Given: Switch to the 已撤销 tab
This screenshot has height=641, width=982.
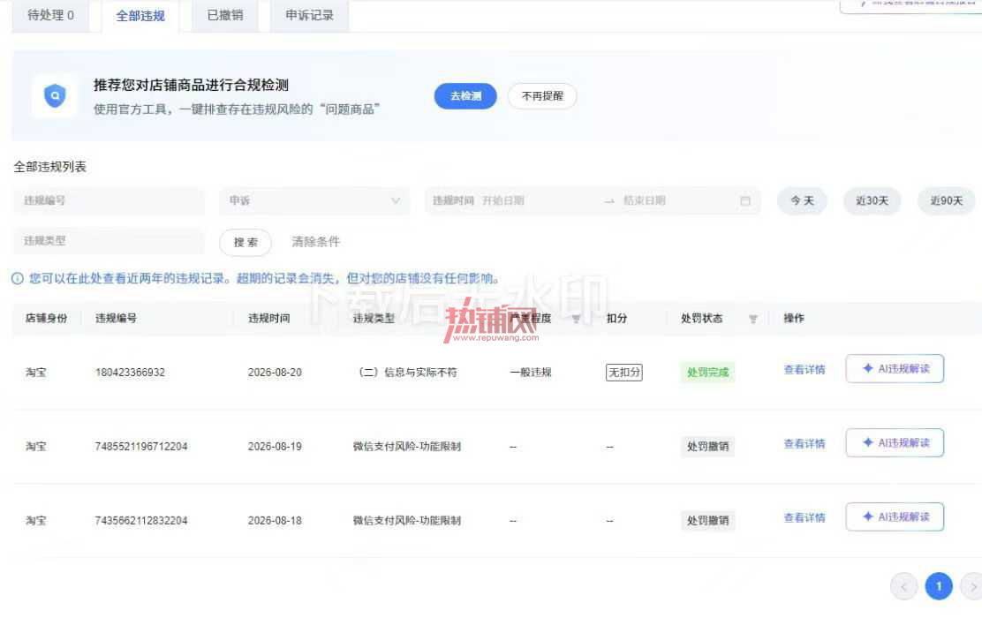Looking at the screenshot, I should point(225,15).
